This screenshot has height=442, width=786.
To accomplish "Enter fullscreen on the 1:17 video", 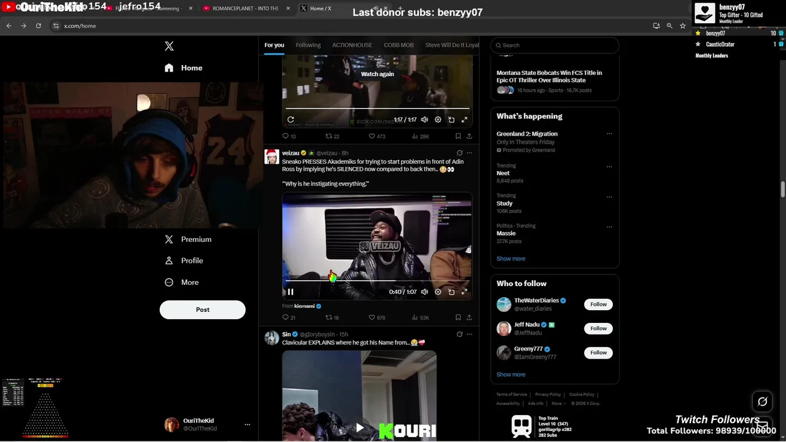I will pyautogui.click(x=464, y=120).
